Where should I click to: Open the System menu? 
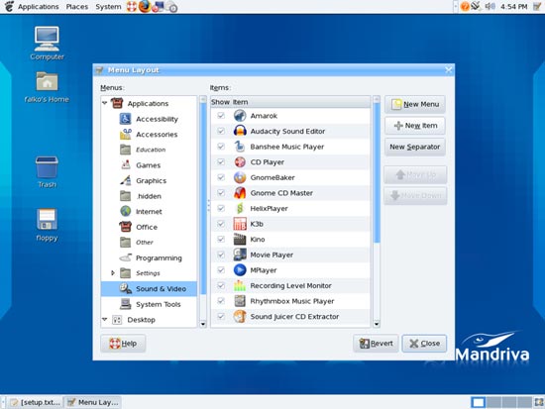coord(108,7)
